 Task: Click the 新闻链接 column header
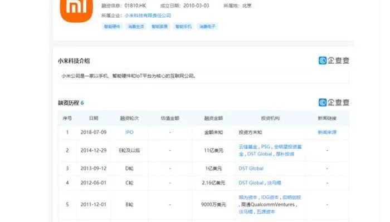(327, 118)
